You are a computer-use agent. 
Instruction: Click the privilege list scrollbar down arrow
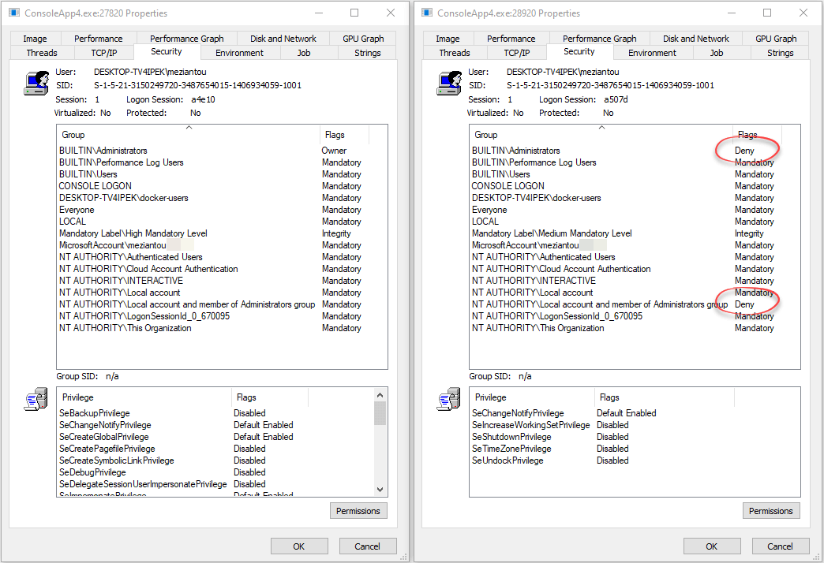(380, 490)
